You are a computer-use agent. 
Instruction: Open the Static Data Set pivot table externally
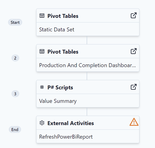coord(134,16)
